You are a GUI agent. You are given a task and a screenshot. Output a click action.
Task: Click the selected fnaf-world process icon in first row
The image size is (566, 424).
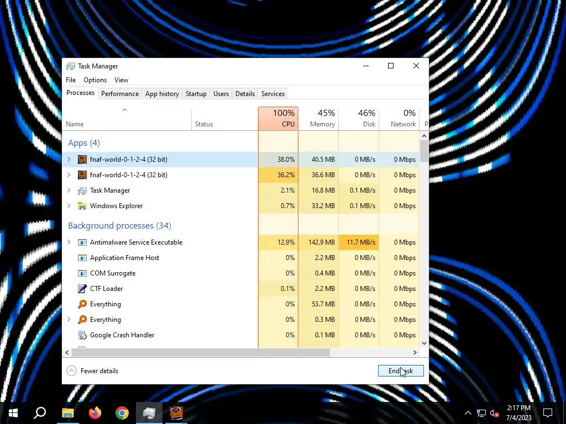pos(82,160)
